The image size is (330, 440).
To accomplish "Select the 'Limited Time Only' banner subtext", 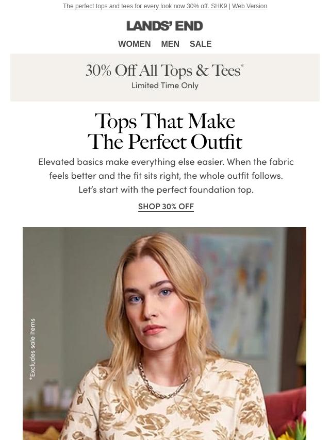I will [165, 86].
